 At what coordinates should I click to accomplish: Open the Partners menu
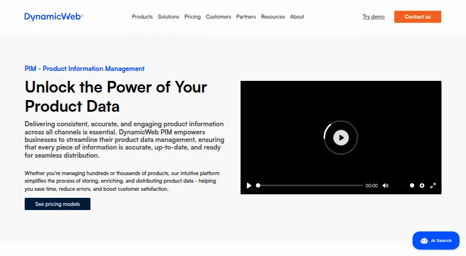coord(246,17)
